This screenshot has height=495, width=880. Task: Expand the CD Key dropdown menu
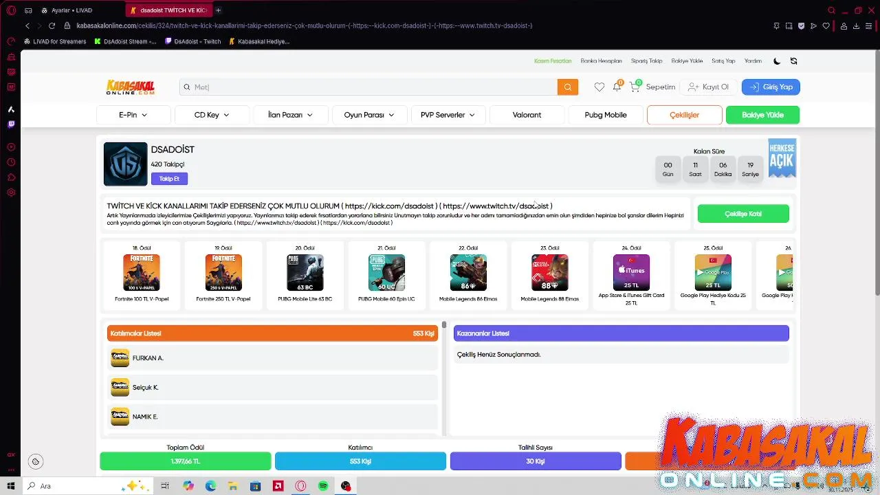212,115
